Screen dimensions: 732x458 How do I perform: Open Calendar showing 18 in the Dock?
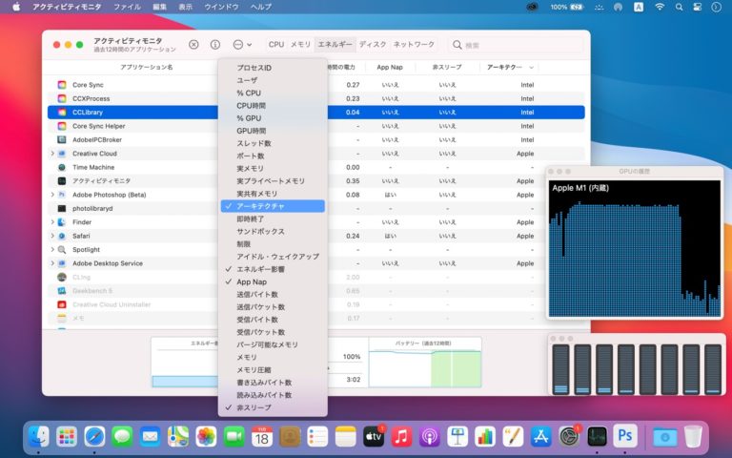[262, 437]
